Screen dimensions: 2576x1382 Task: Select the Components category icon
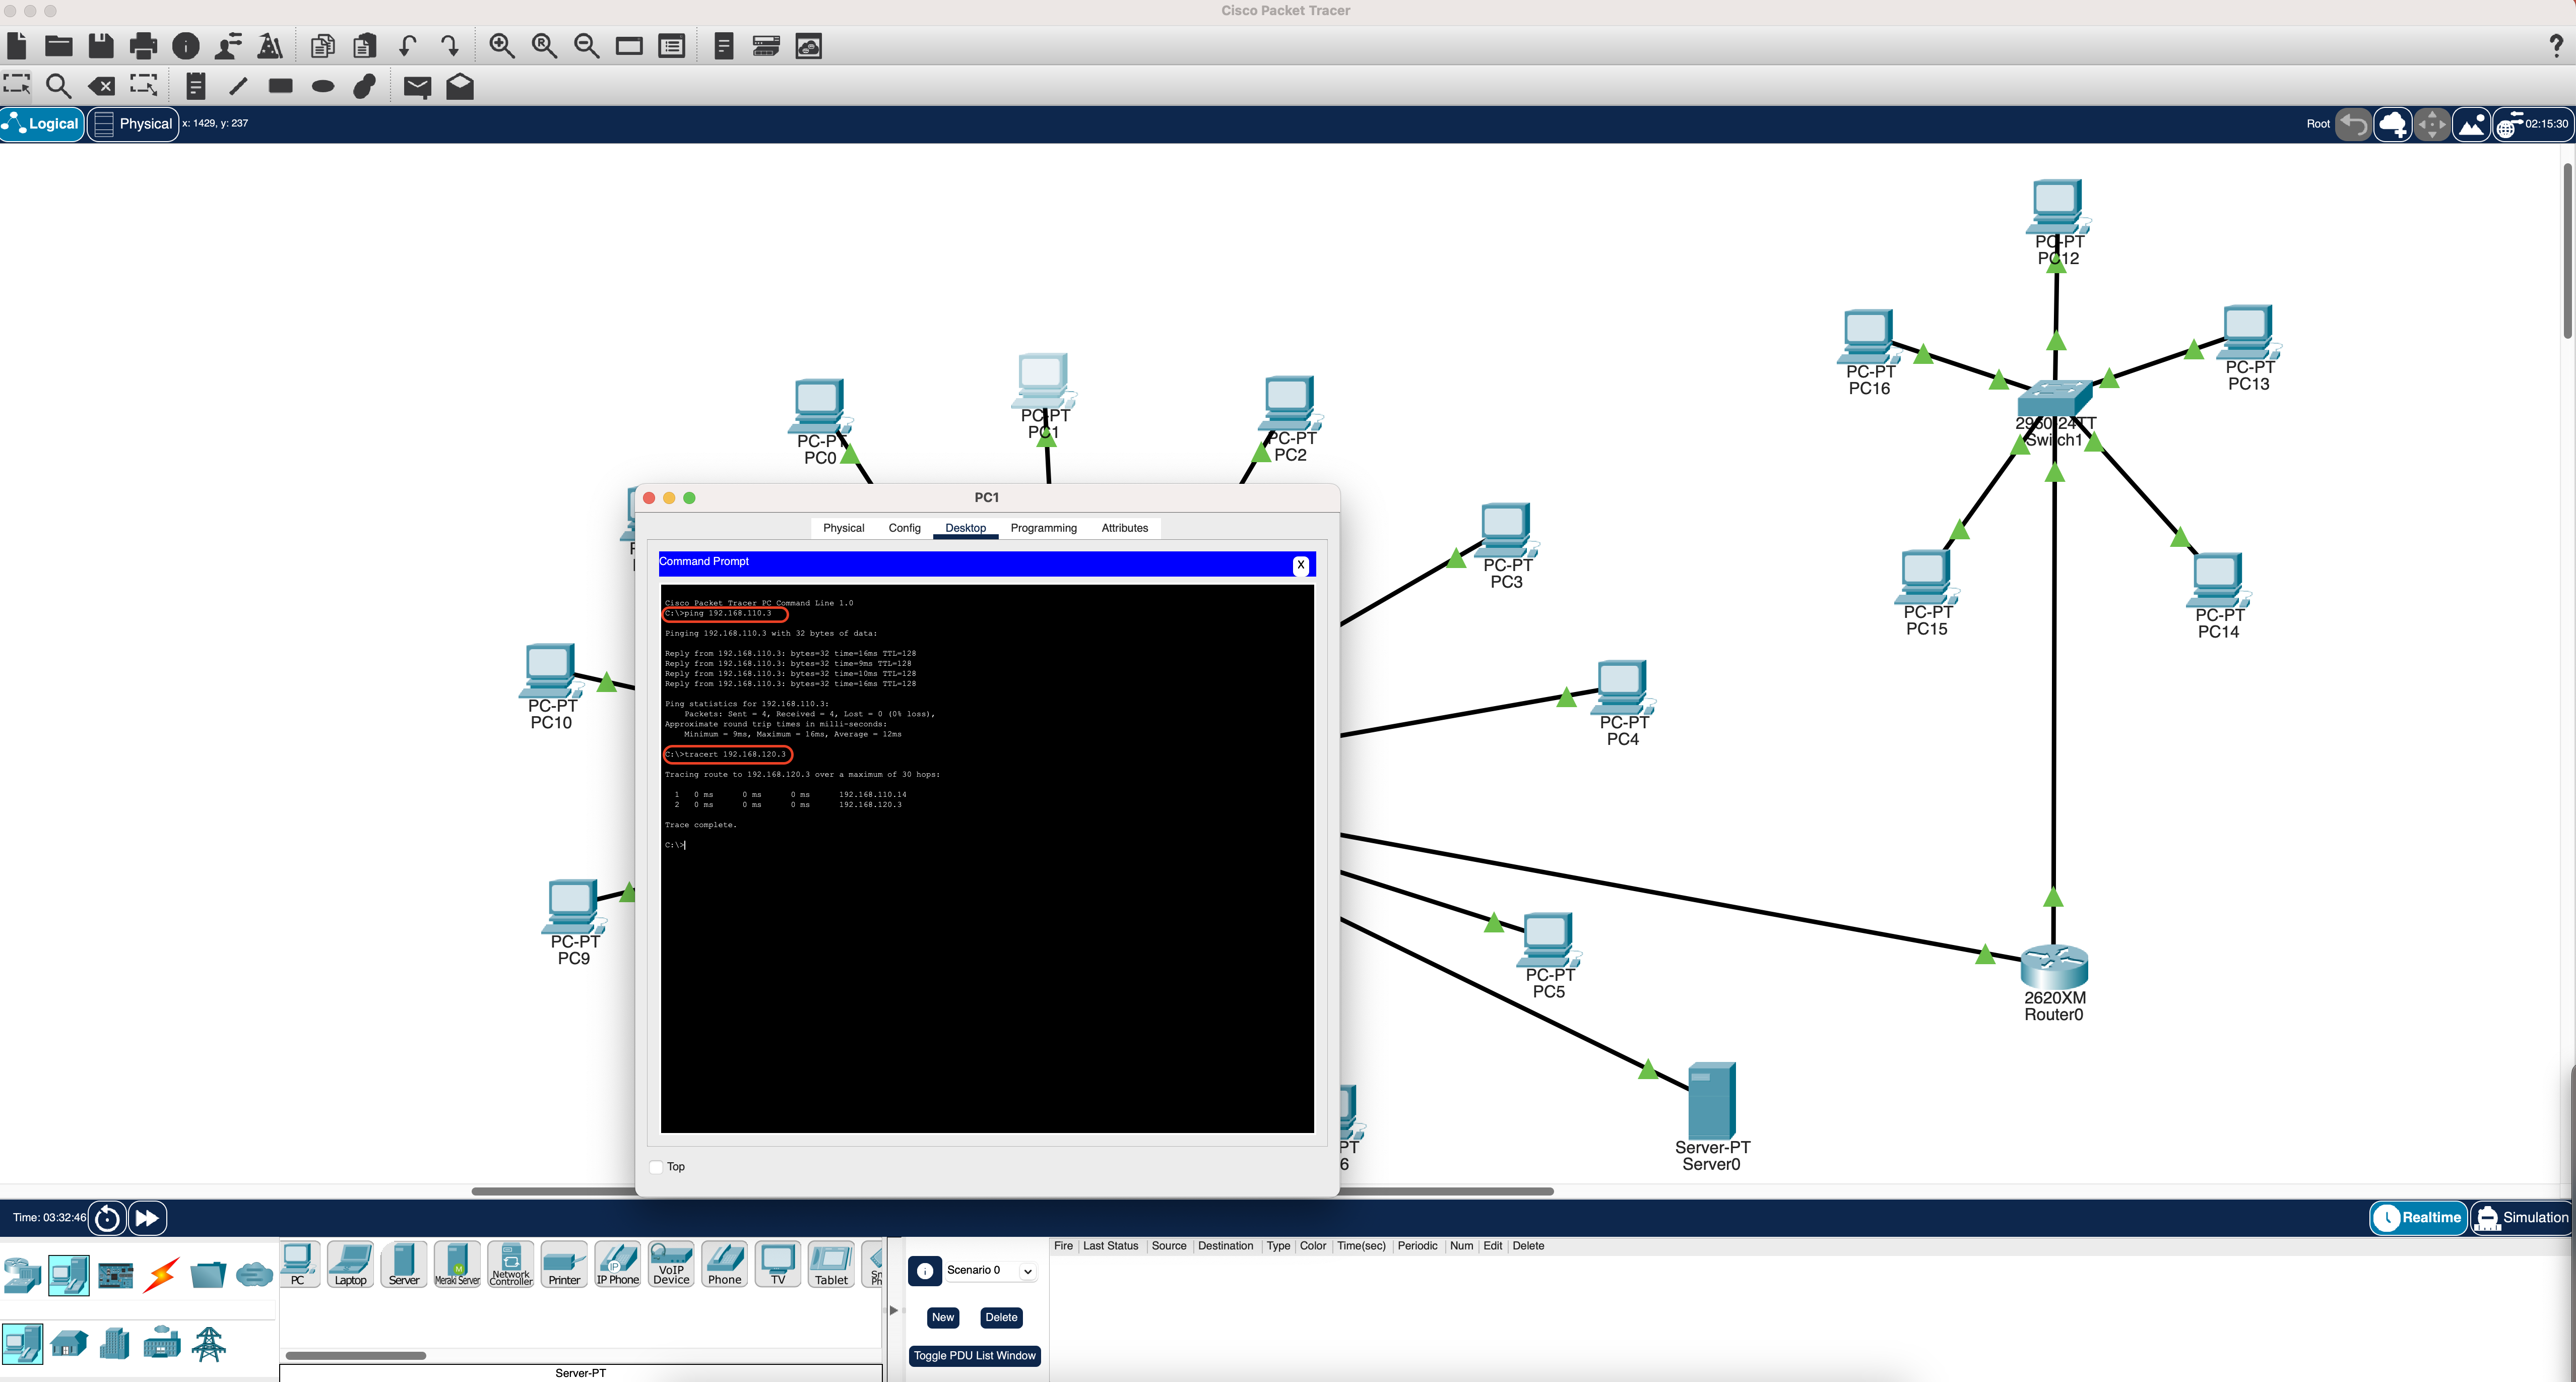pyautogui.click(x=116, y=1275)
